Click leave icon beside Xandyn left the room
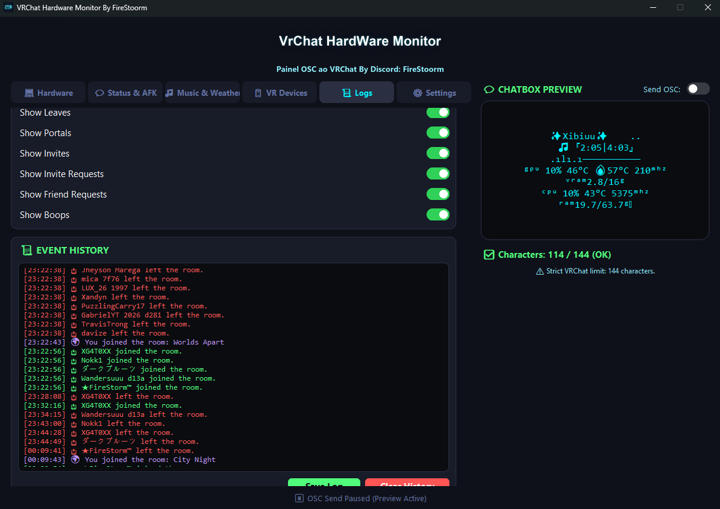 tap(74, 298)
